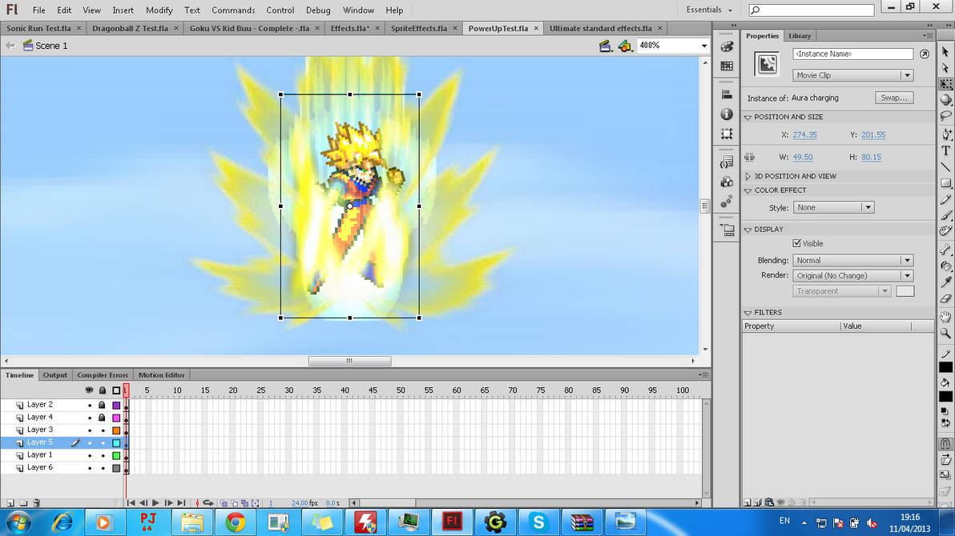Open the Align panel icon

[727, 94]
